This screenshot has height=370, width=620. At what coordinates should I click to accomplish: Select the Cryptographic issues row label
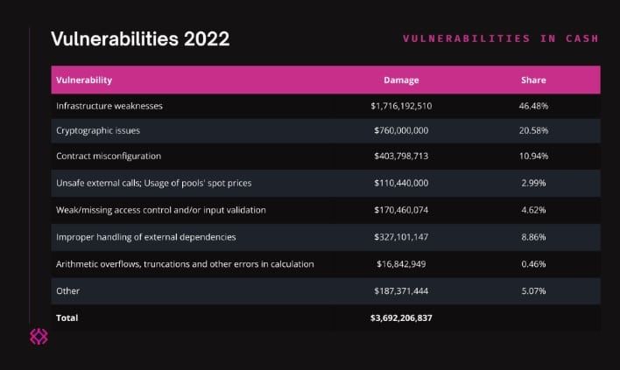(x=98, y=130)
